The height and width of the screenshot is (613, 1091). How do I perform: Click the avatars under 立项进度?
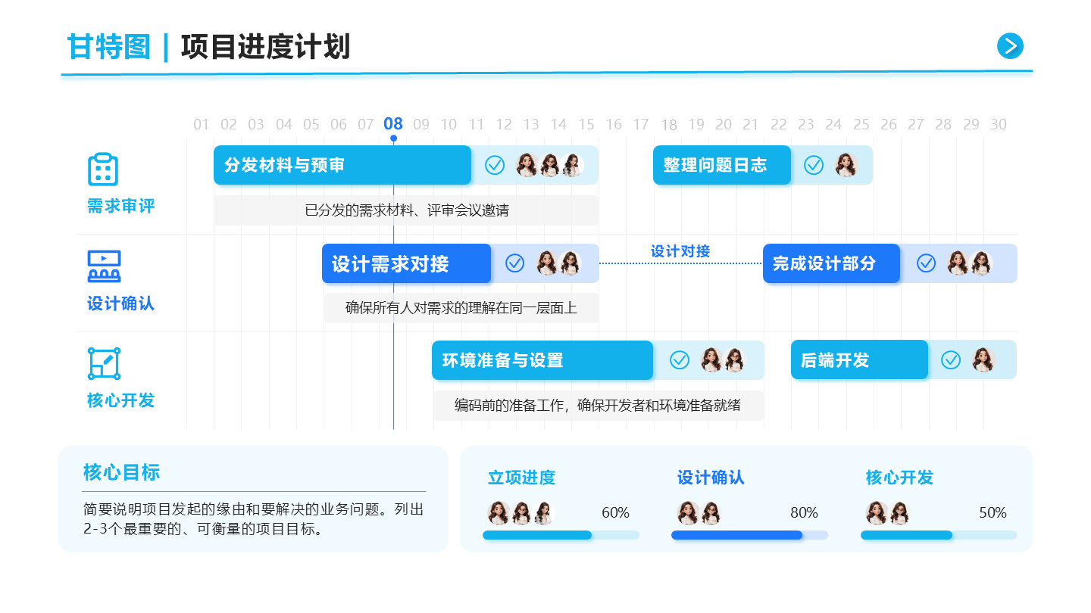[520, 513]
